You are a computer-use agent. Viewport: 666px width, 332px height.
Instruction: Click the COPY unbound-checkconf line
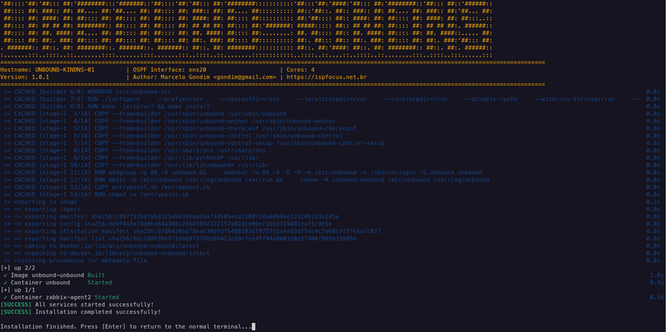coord(180,128)
